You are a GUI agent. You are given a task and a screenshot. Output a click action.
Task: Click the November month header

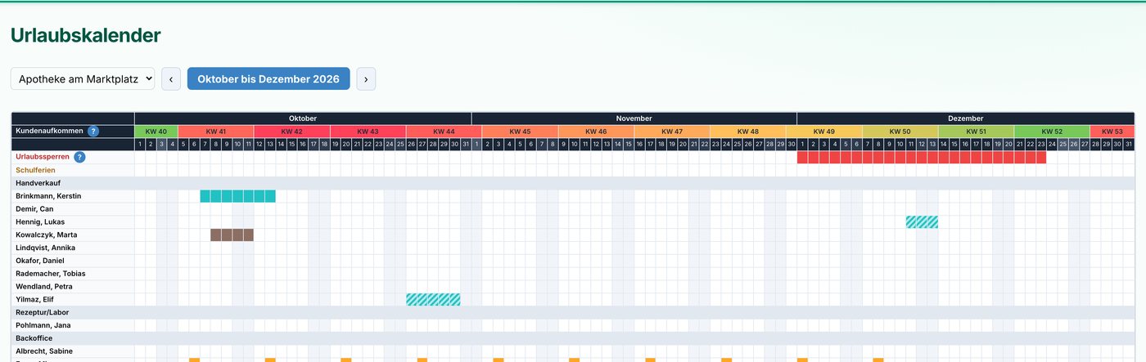click(634, 118)
